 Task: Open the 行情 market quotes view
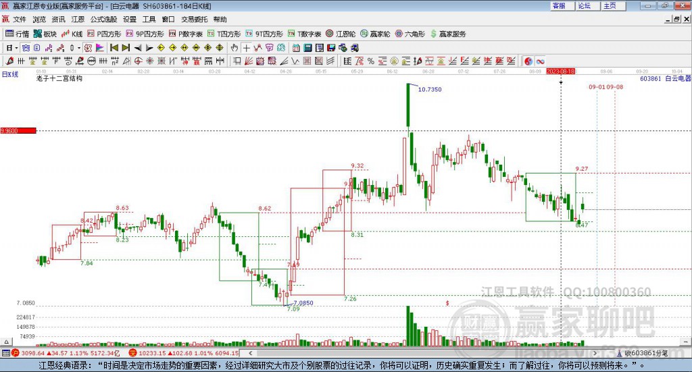pyautogui.click(x=17, y=34)
